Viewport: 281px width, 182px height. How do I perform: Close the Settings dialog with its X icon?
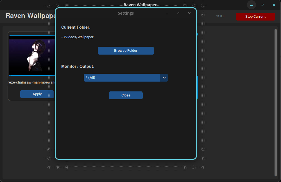coord(189,13)
